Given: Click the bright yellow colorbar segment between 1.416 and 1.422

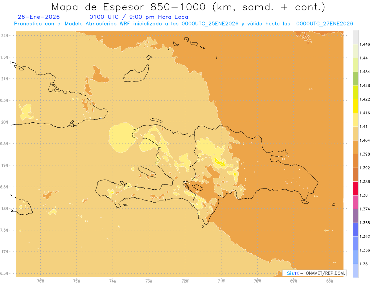Looking at the screenshot, I should click(x=356, y=106).
